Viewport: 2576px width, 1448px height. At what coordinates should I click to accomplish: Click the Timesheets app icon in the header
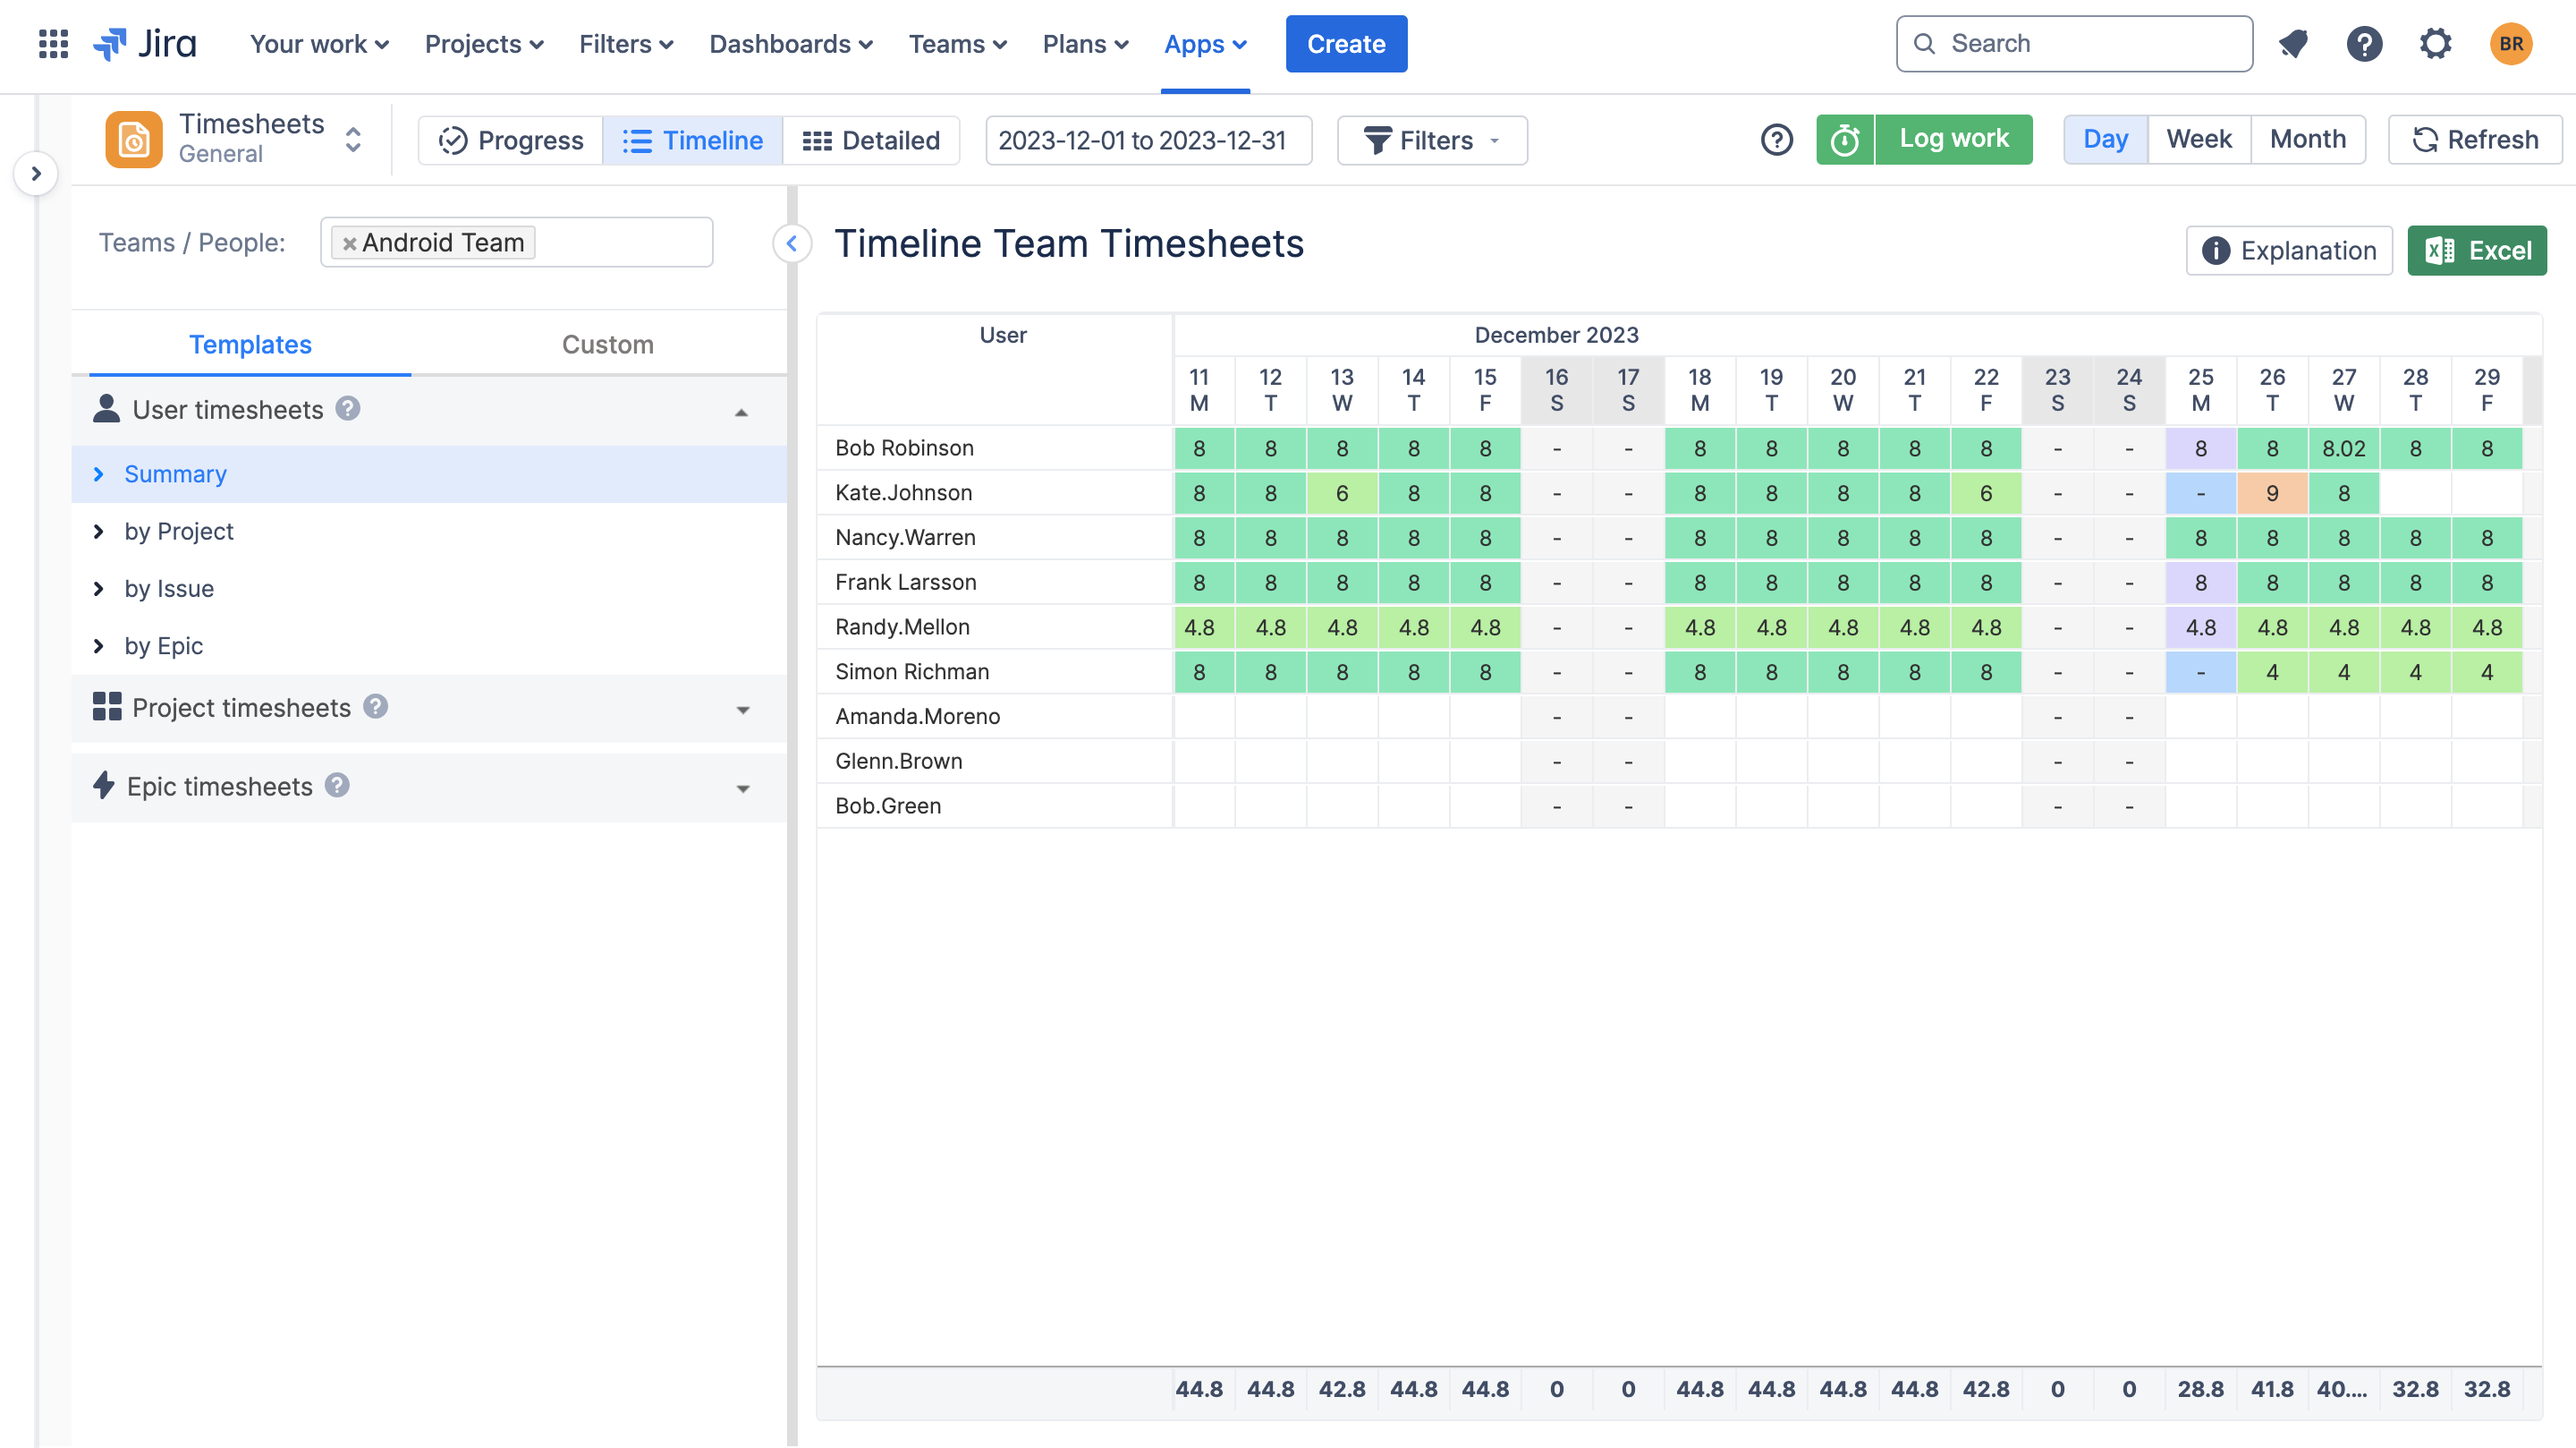point(134,138)
